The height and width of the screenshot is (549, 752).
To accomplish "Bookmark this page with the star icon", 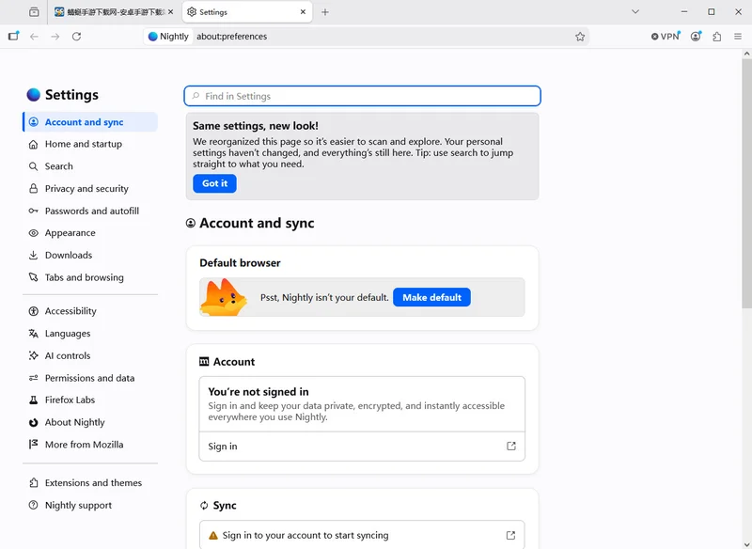I will (580, 37).
